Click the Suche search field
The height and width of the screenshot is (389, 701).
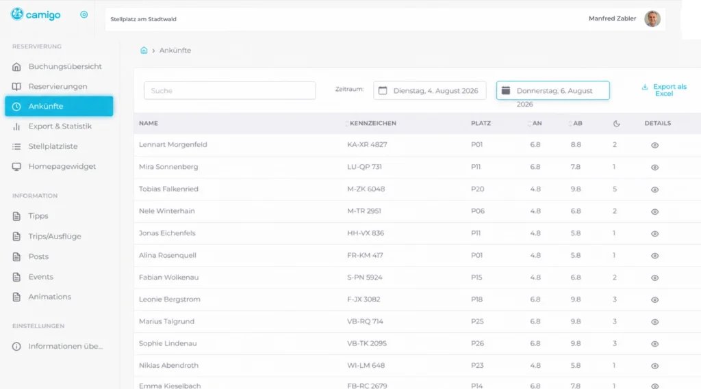point(230,91)
